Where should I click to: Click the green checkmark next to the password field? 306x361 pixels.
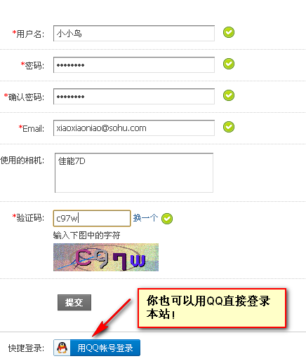pyautogui.click(x=229, y=64)
